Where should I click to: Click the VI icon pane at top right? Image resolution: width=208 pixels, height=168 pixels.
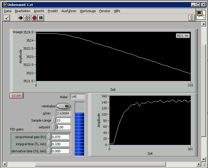coord(201,15)
